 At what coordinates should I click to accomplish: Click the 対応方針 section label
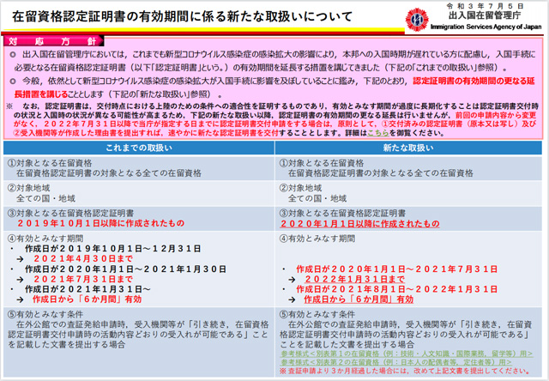click(53, 41)
